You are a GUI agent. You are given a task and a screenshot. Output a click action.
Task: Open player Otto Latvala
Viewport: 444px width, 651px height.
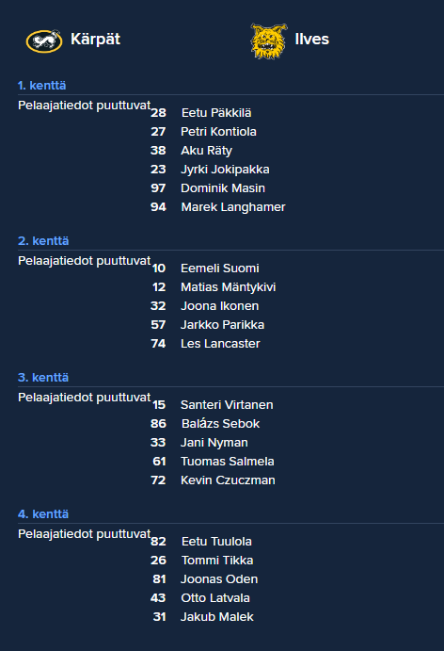click(x=215, y=598)
